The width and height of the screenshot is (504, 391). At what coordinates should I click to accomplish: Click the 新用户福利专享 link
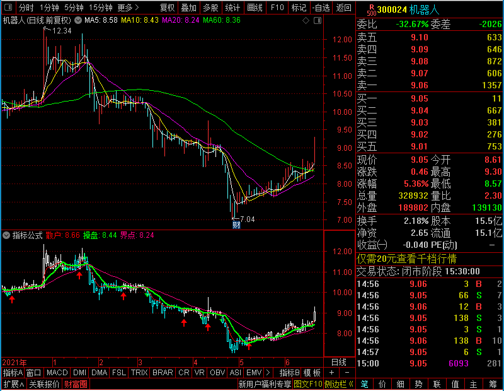(x=265, y=384)
